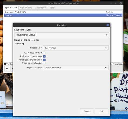Click the Chinese (Taiwan) language cell
The image size is (128, 119).
point(114,15)
